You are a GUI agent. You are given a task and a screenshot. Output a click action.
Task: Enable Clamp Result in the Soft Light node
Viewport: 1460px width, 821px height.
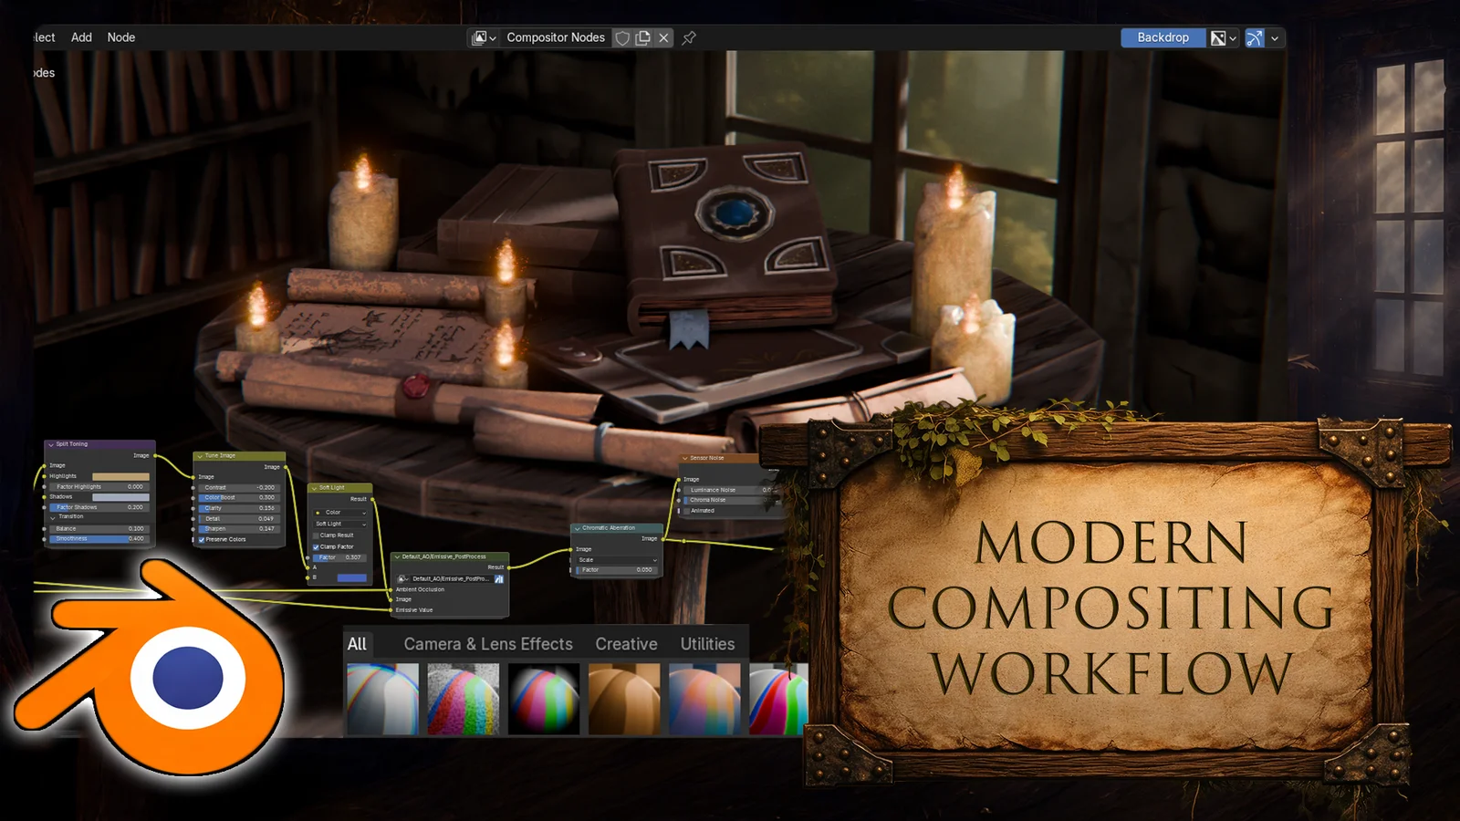(316, 535)
